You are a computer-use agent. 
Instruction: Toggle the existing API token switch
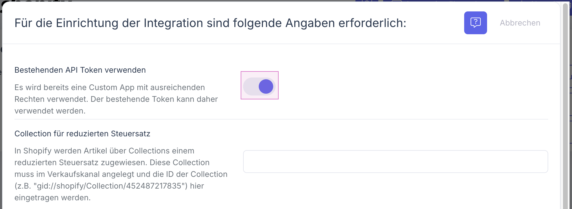tap(259, 86)
